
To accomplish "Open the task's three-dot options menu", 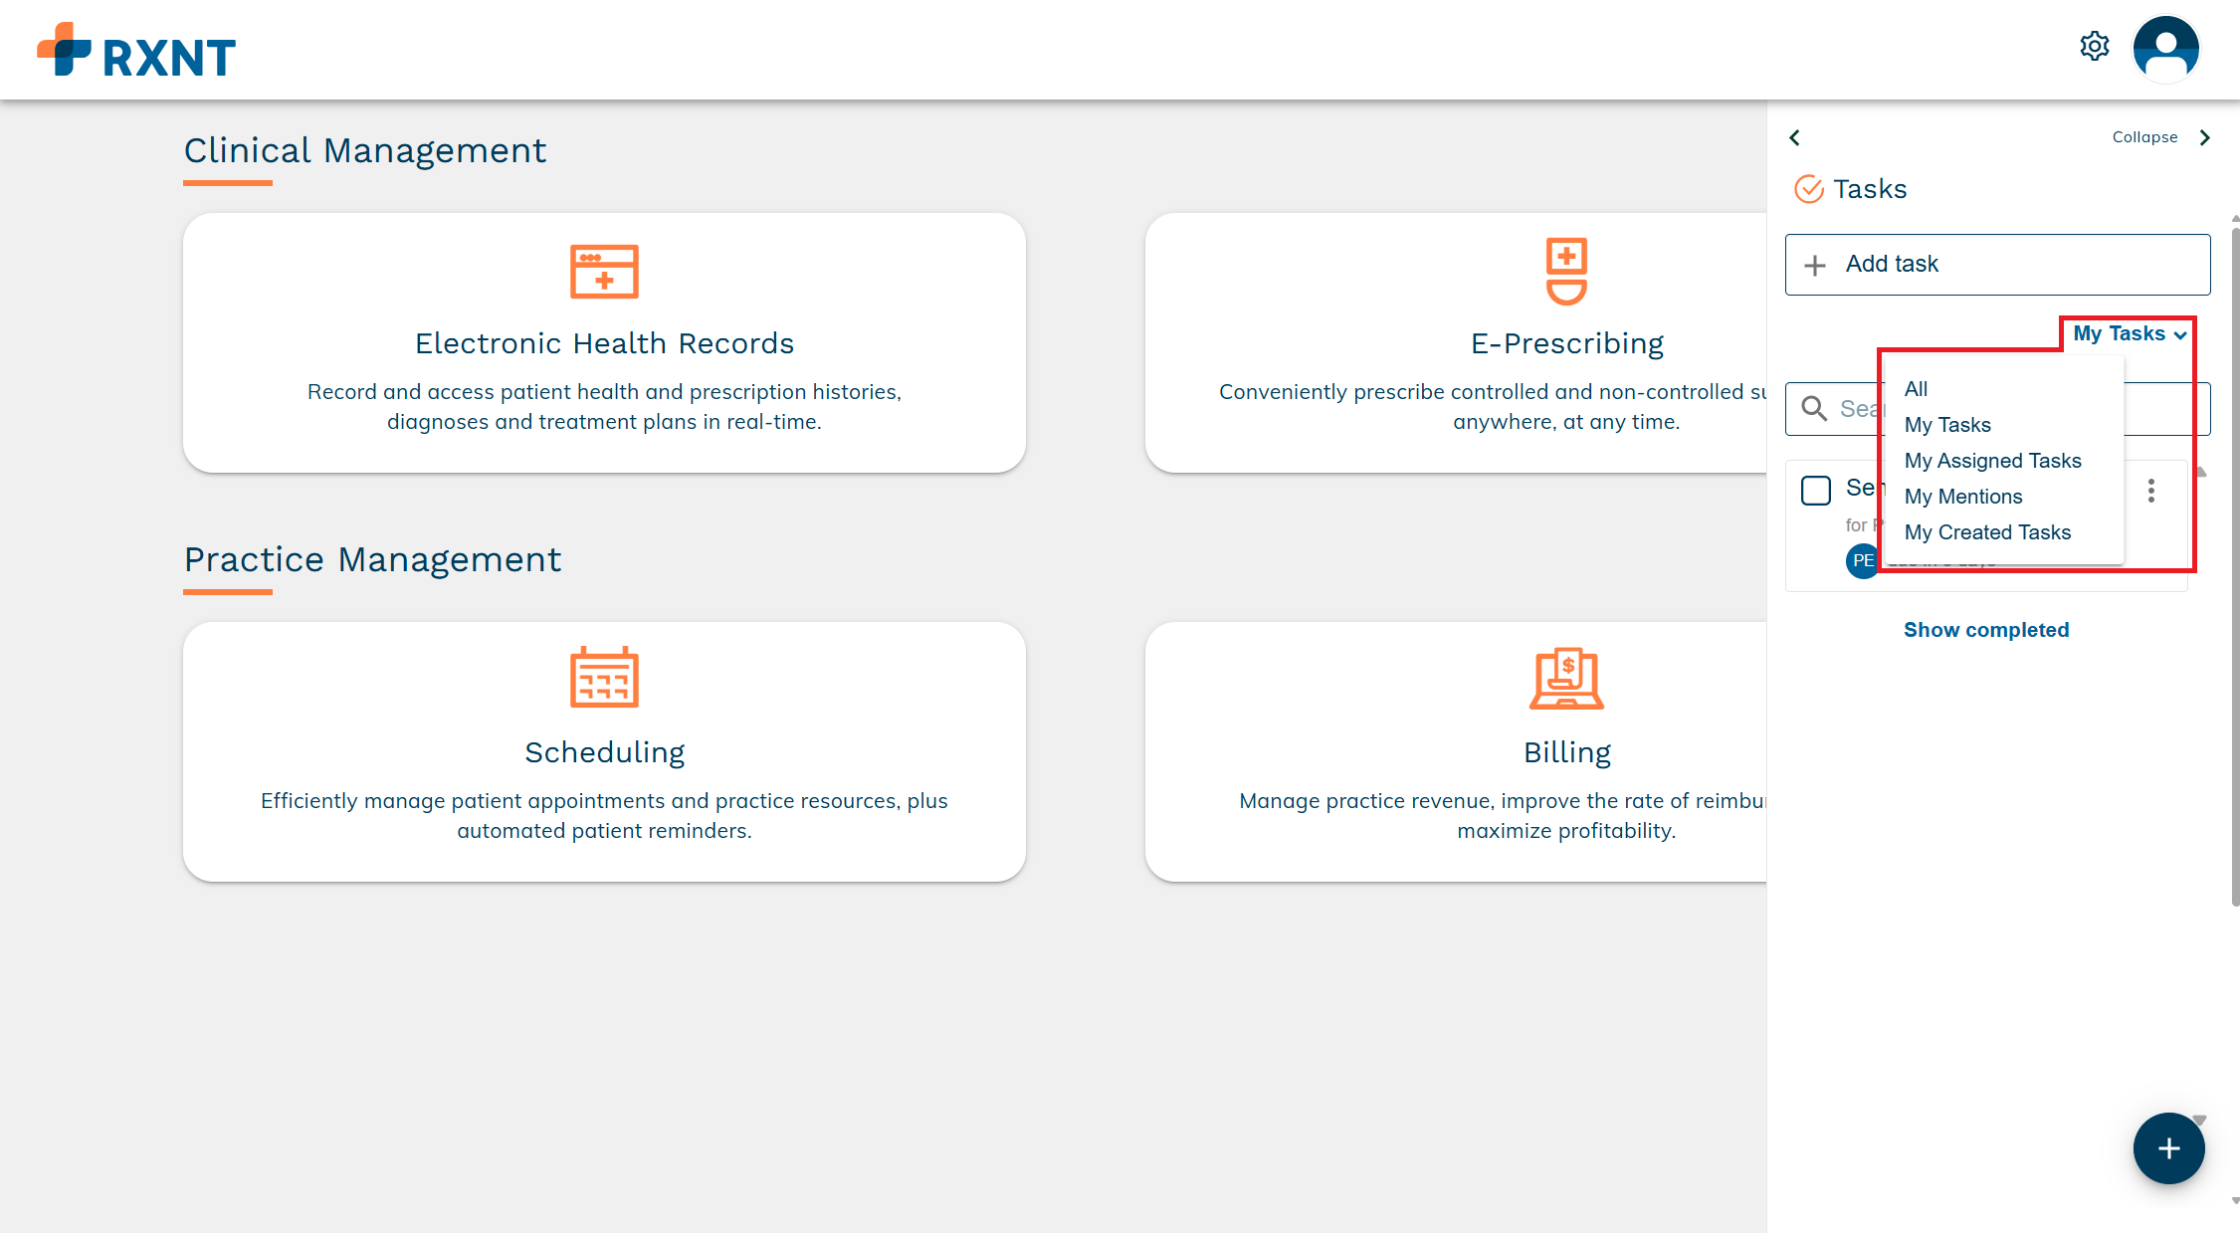I will (2150, 491).
